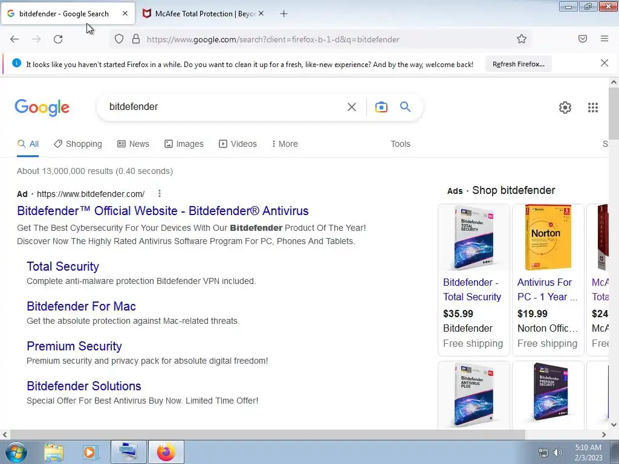This screenshot has width=619, height=464.
Task: Open the Firefox hamburger menu
Action: click(x=604, y=39)
